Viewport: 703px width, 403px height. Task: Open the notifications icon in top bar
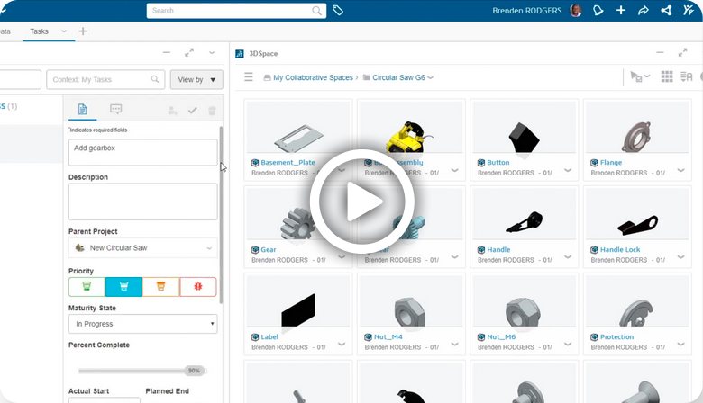click(x=598, y=10)
